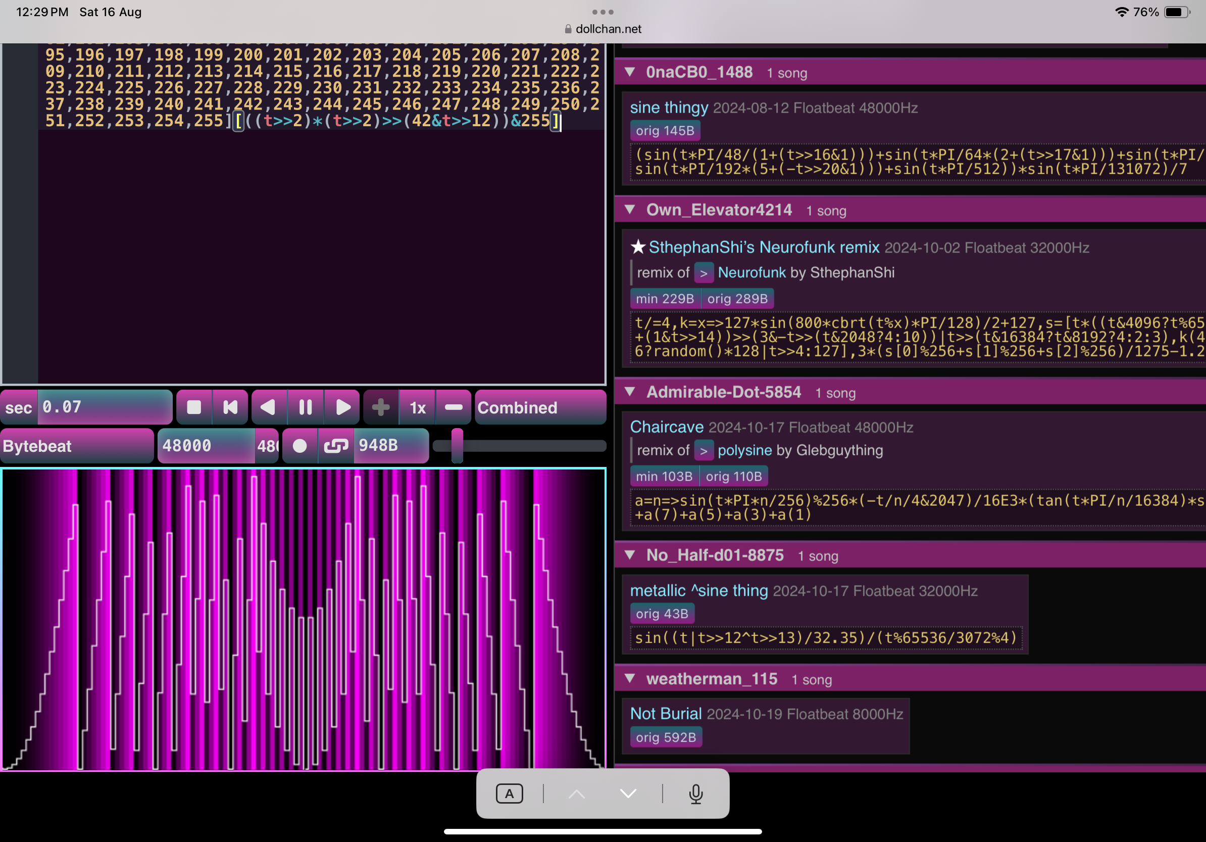
Task: Increase playback speed with plus icon
Action: [381, 407]
